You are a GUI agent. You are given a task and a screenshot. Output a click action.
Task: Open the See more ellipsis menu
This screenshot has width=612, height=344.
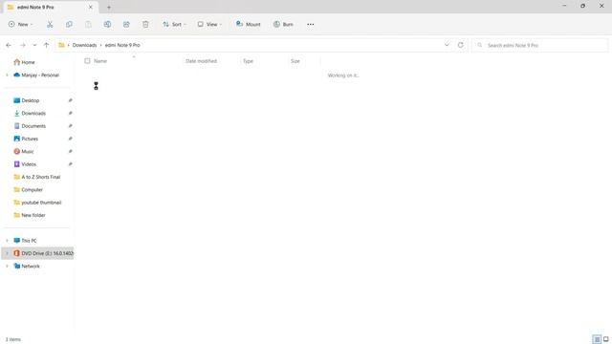(310, 24)
